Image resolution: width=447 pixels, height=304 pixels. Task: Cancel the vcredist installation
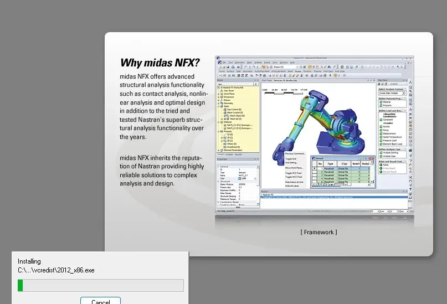pos(100,301)
